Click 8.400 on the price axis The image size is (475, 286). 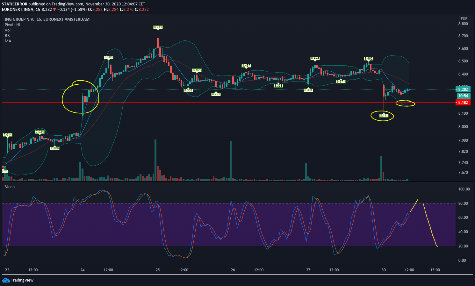[x=463, y=74]
